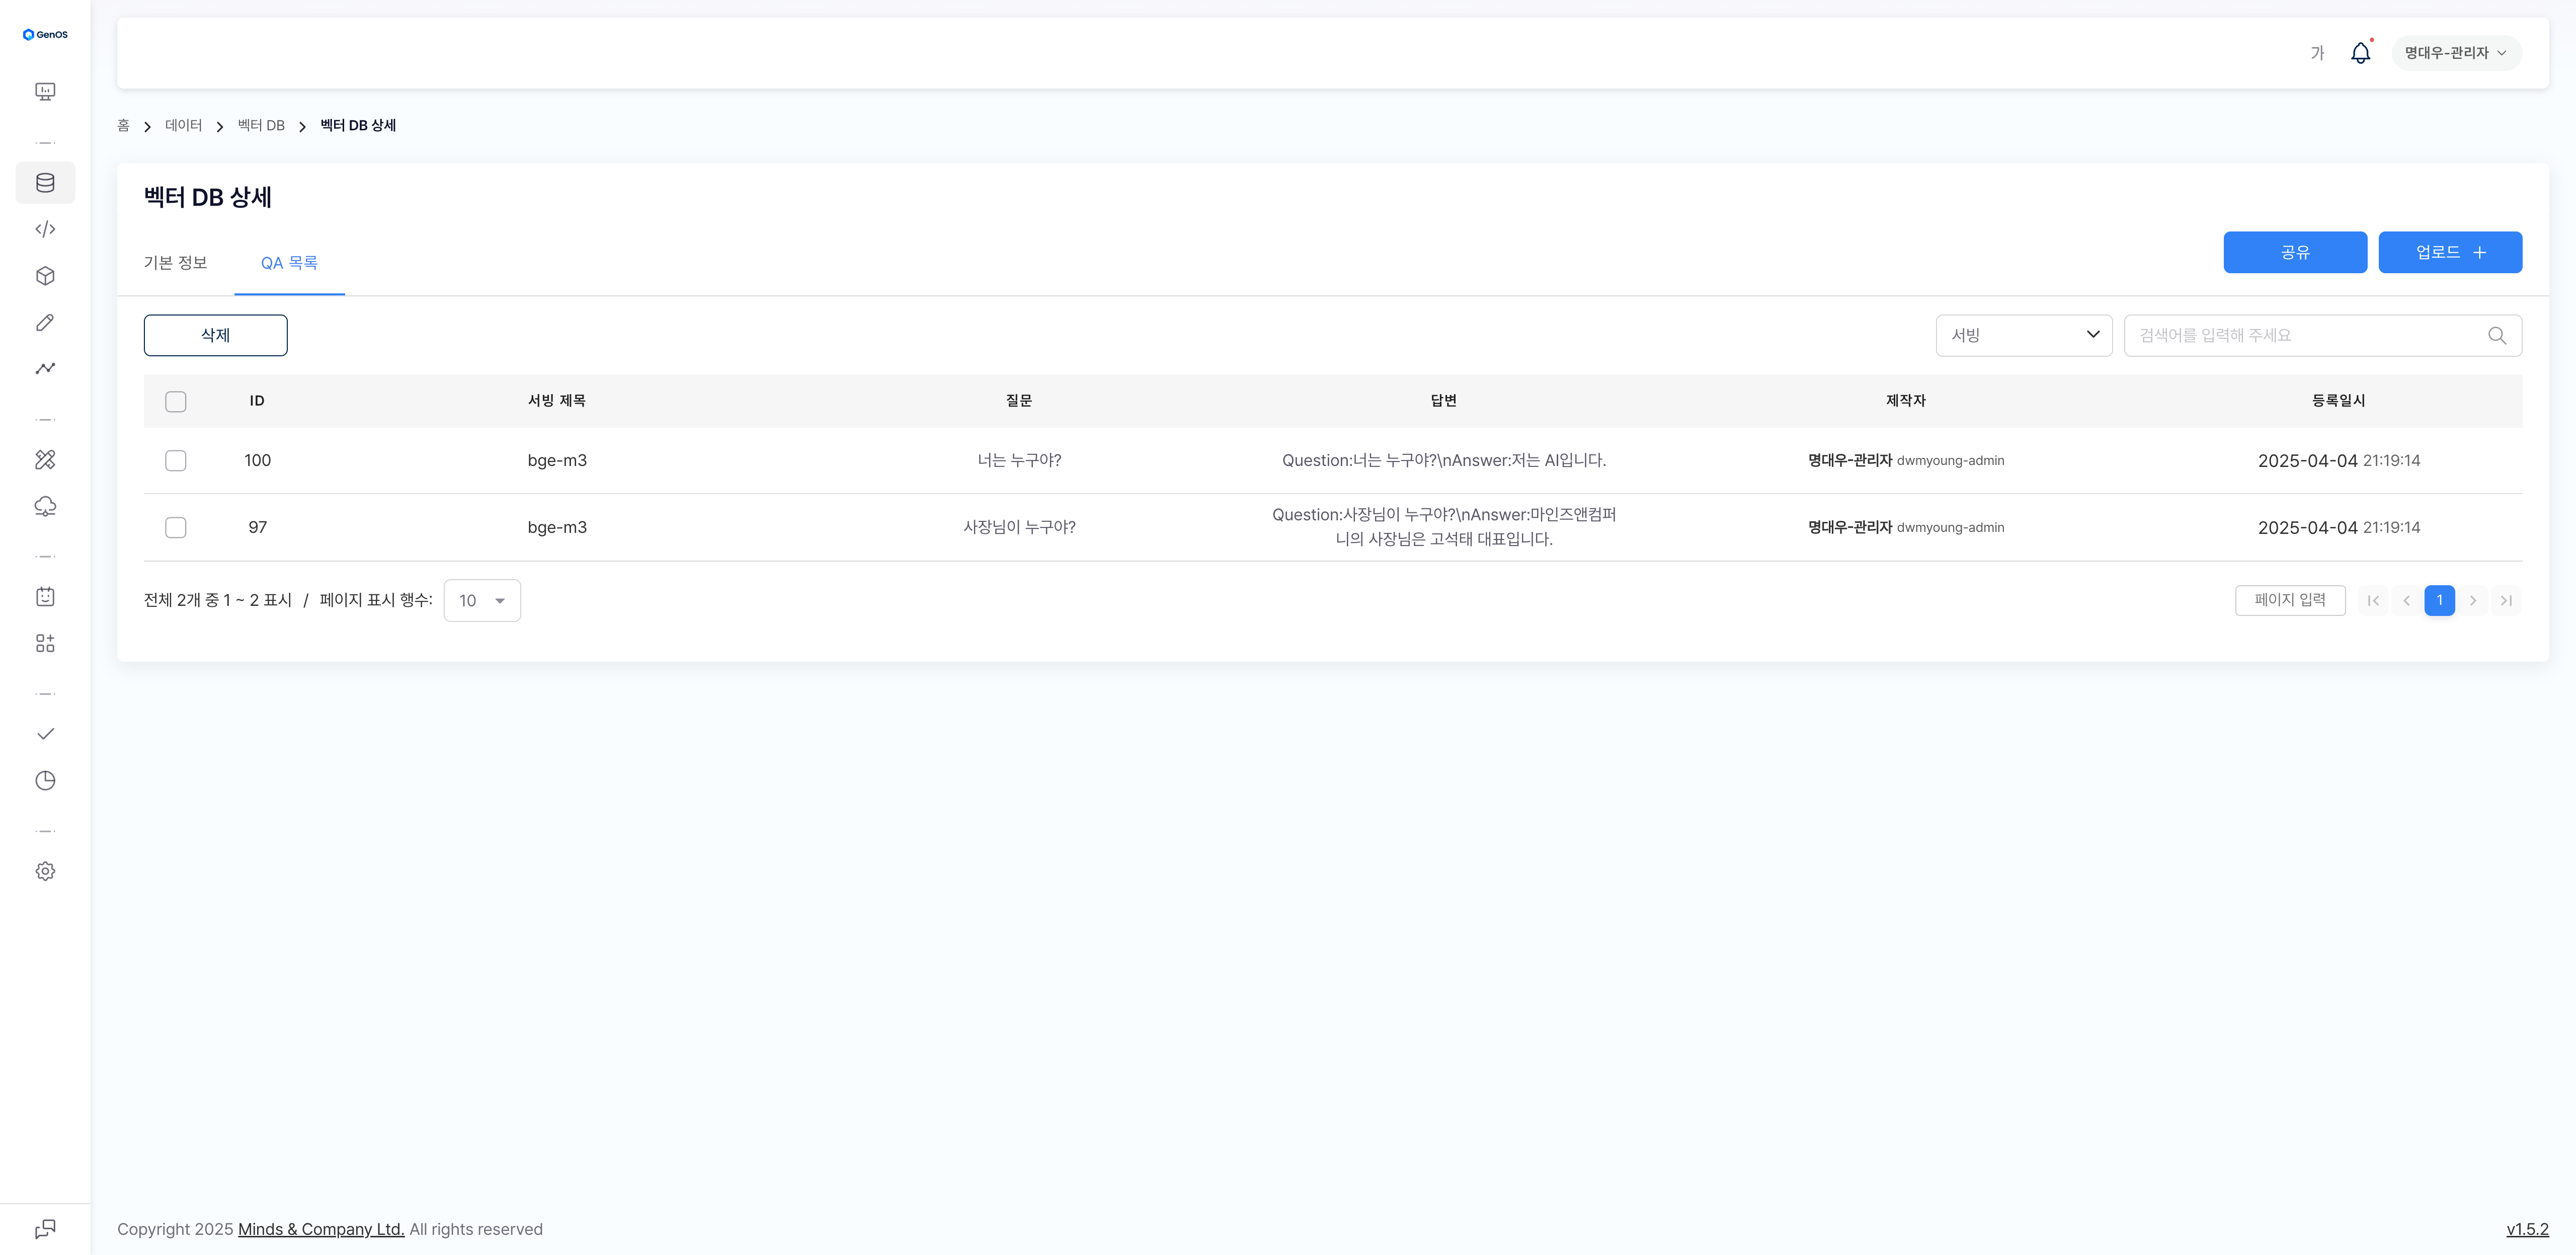Click the 삭제 button
The width and height of the screenshot is (2576, 1255).
point(215,336)
